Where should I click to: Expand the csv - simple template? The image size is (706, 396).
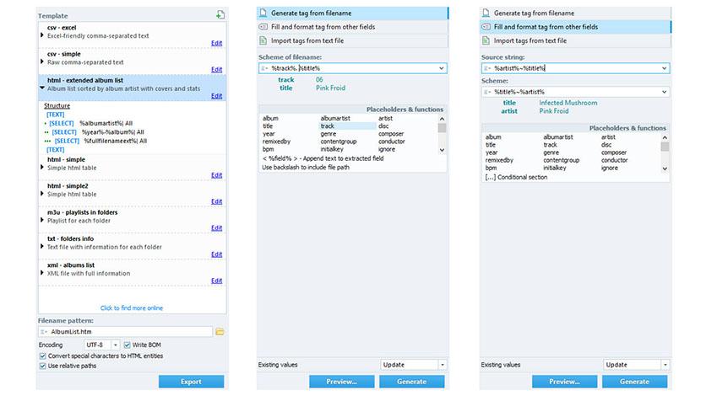pyautogui.click(x=42, y=62)
